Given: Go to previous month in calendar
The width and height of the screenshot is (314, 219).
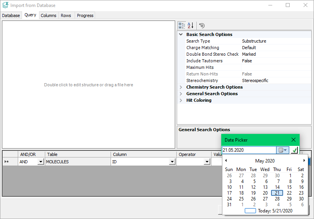Looking at the screenshot, I should 226,161.
